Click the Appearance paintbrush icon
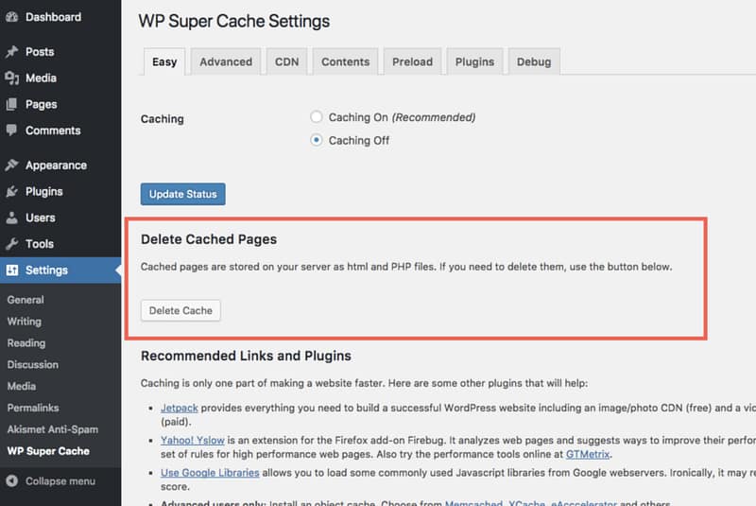 pos(11,166)
